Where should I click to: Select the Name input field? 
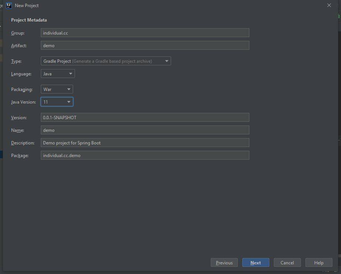pyautogui.click(x=145, y=130)
